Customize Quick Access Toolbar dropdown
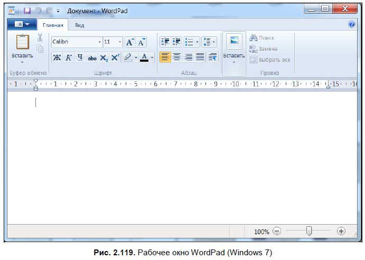The width and height of the screenshot is (365, 260). [58, 11]
